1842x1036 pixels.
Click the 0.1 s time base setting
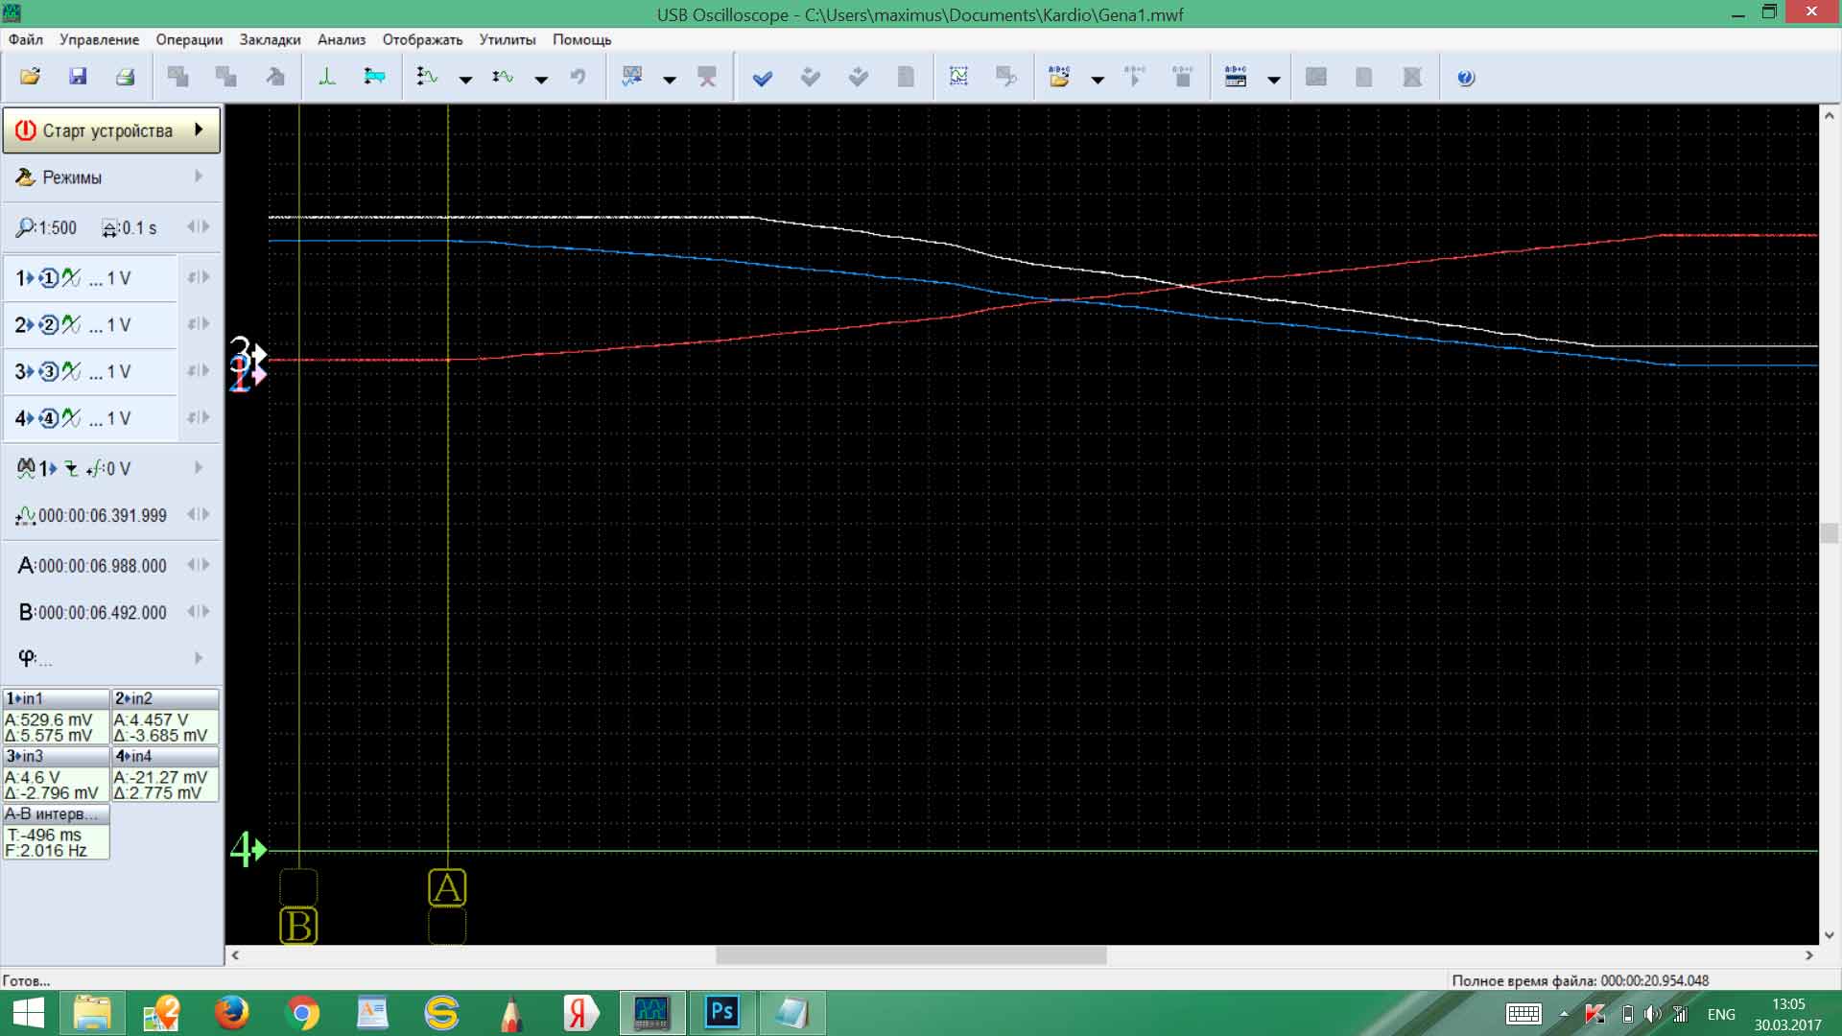130,227
